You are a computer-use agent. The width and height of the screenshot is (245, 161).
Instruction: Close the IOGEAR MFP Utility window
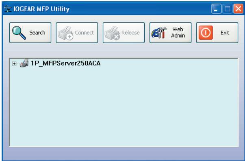coord(238,9)
